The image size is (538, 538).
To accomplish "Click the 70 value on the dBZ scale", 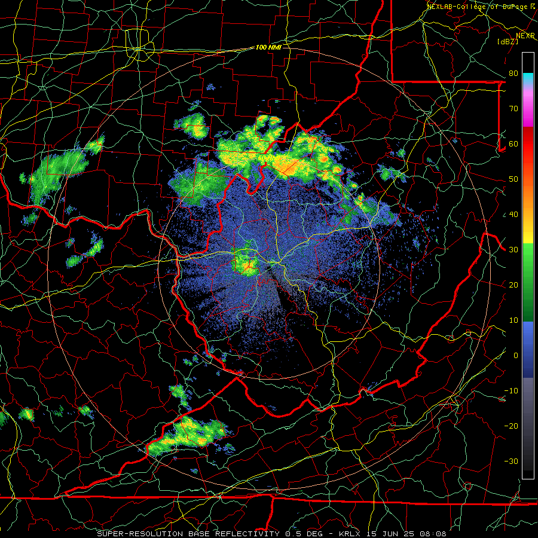I will point(513,108).
